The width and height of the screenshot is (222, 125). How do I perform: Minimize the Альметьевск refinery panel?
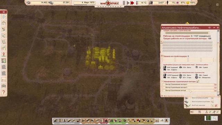[214, 27]
